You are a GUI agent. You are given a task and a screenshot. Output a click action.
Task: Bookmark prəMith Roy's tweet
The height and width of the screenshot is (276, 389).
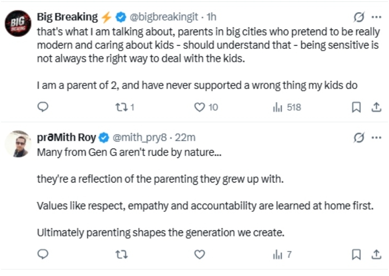[356, 254]
